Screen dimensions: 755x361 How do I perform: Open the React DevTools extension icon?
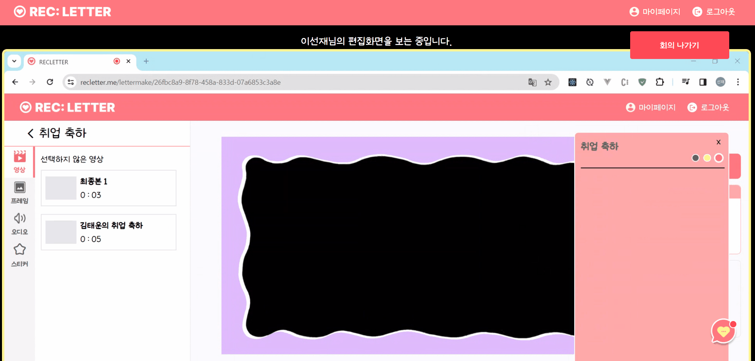click(x=572, y=82)
